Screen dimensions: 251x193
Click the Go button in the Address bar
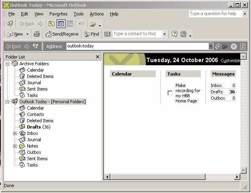click(x=221, y=46)
